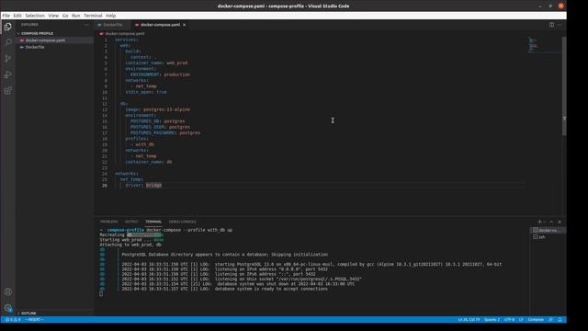Create a new terminal with the plus icon
The image size is (588, 331).
click(539, 222)
